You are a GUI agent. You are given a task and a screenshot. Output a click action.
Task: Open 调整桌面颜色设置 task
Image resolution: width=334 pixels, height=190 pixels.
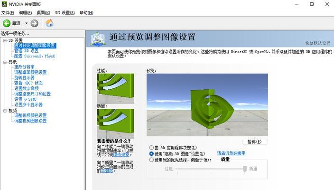click(x=30, y=72)
